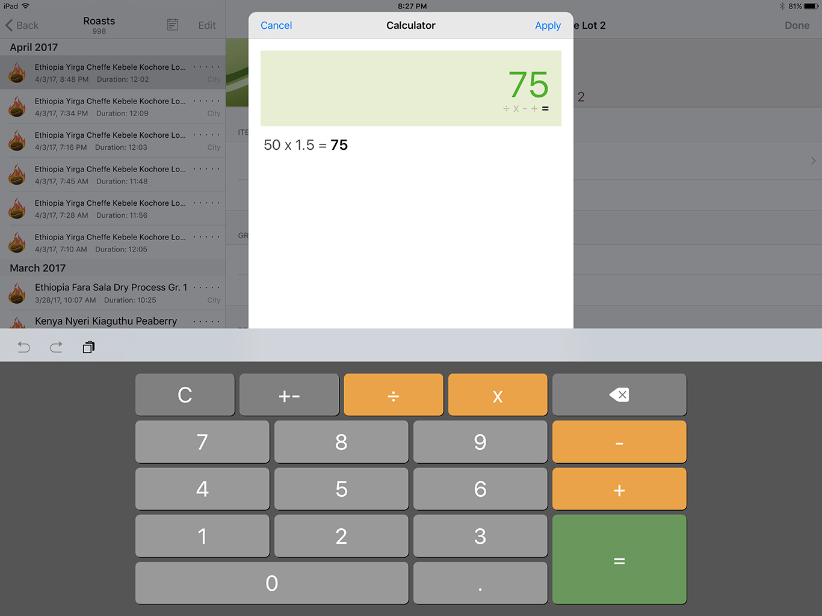Image resolution: width=822 pixels, height=616 pixels.
Task: Expand the row with right chevron
Action: click(813, 161)
